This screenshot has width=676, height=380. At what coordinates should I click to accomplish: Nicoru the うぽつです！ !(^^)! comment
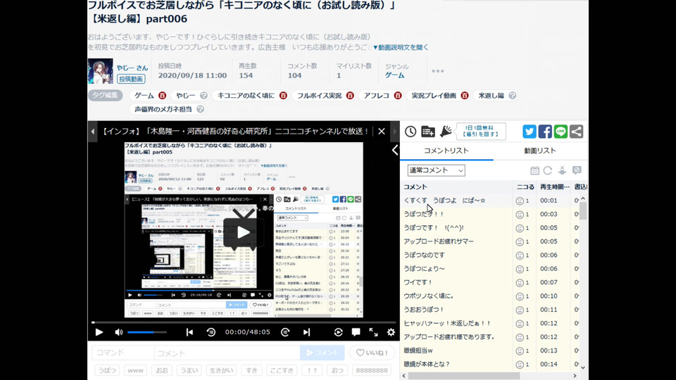click(520, 228)
